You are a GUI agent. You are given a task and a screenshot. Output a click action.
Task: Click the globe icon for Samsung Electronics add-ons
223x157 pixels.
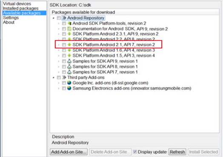click(x=69, y=88)
